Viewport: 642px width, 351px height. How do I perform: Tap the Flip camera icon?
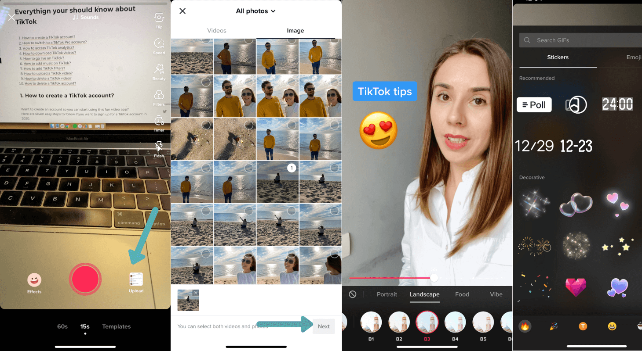click(x=159, y=18)
